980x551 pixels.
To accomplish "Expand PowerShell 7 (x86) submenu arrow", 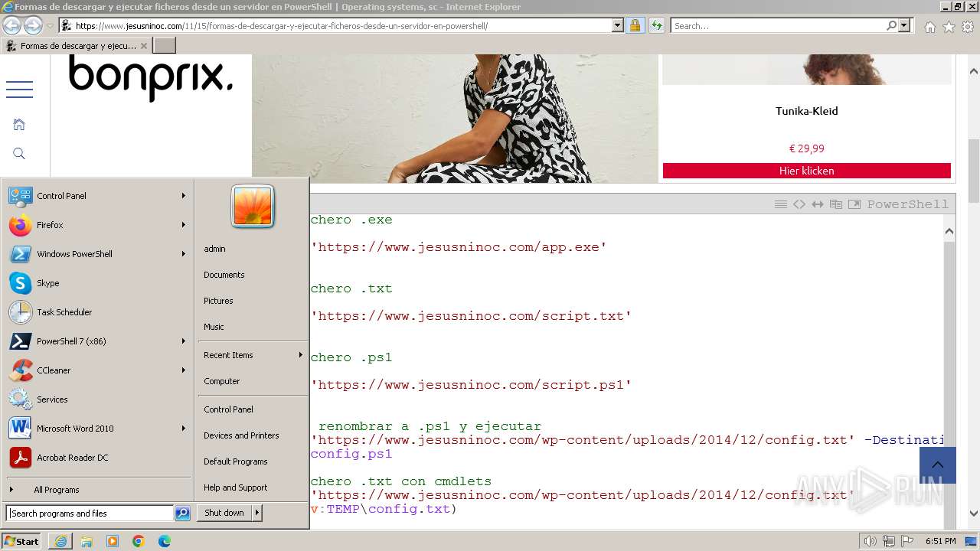I will 184,341.
